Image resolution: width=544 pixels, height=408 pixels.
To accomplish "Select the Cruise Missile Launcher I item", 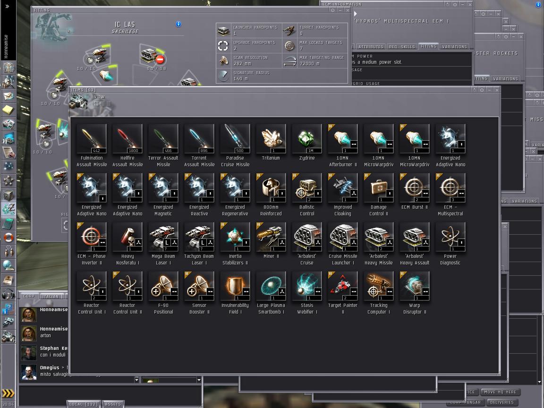I will 343,244.
